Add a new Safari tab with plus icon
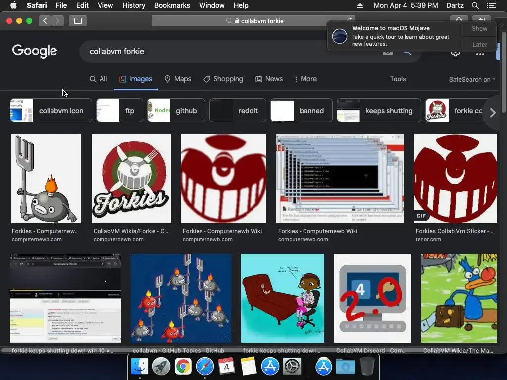The image size is (507, 380). point(501,24)
